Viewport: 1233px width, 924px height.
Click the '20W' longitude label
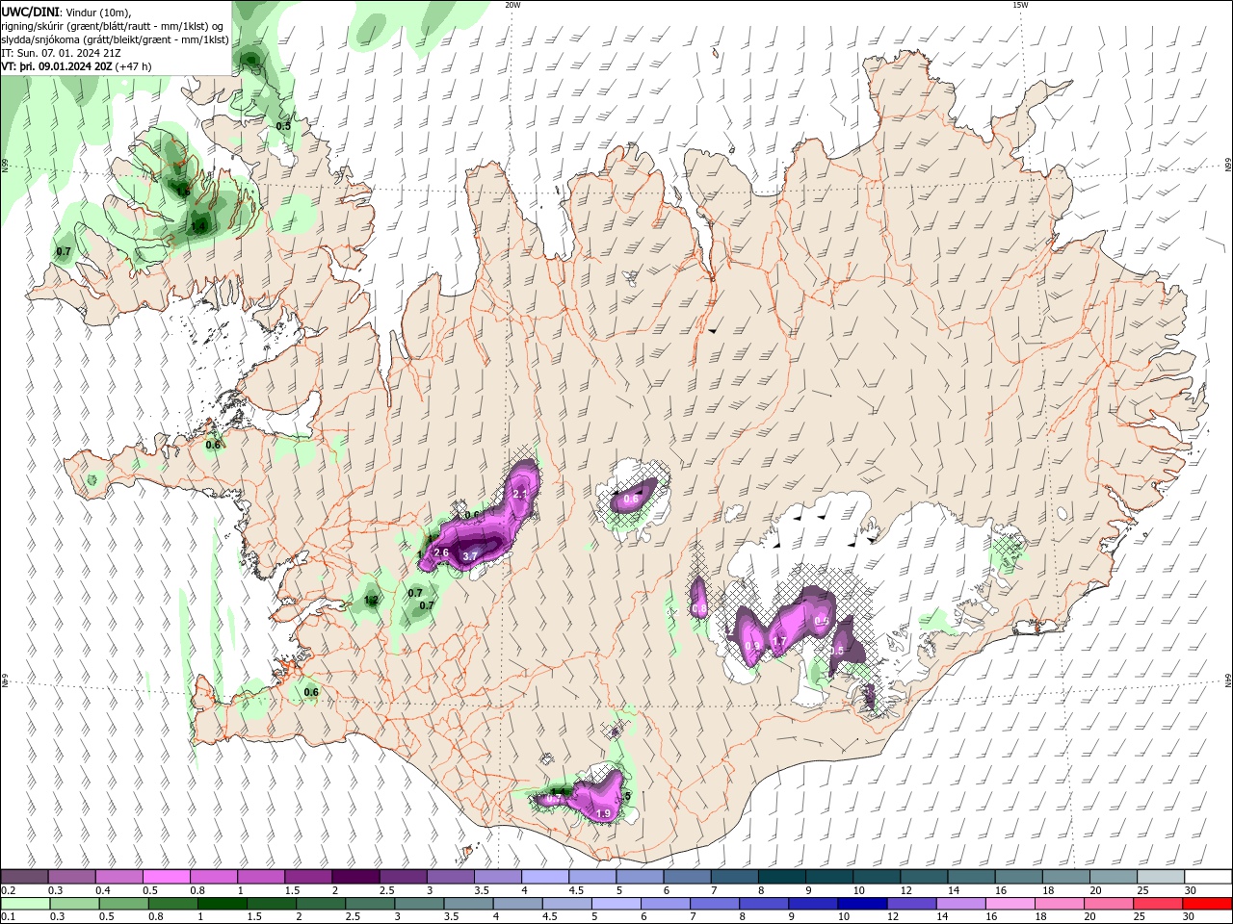coord(512,5)
